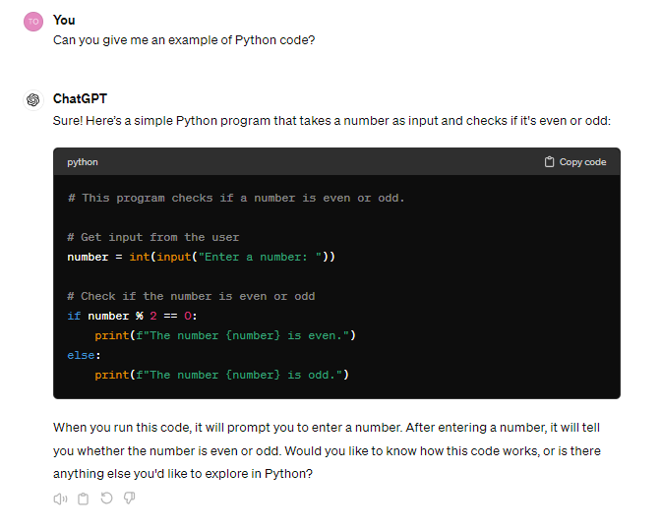Click code line 'number = int(input(...))'

pos(201,257)
